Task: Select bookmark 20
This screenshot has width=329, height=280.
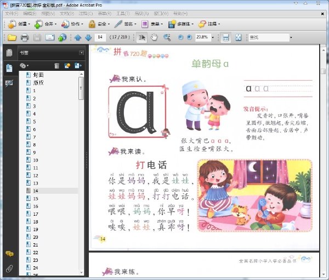Action: [x=36, y=237]
